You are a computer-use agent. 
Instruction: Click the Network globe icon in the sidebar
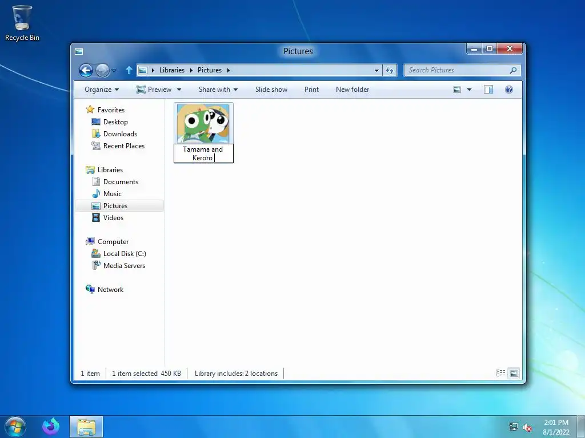(90, 289)
